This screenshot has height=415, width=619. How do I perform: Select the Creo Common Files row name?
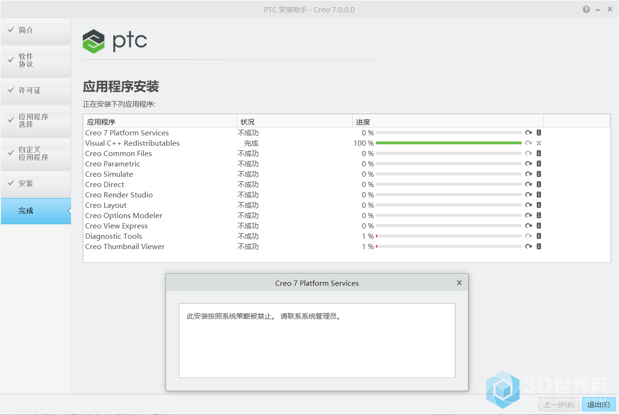point(119,154)
